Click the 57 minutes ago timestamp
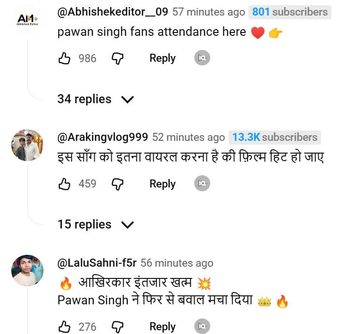This screenshot has height=334, width=363. click(208, 12)
